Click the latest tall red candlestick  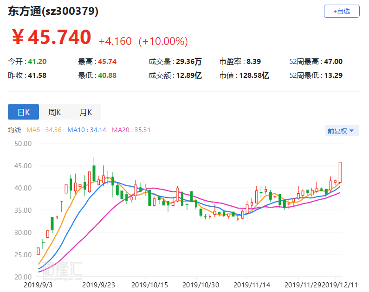click(x=340, y=172)
